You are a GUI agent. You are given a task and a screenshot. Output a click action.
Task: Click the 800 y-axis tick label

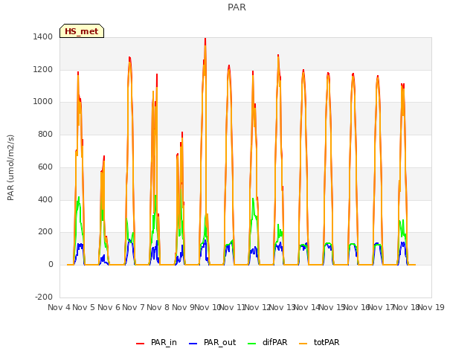click(45, 134)
